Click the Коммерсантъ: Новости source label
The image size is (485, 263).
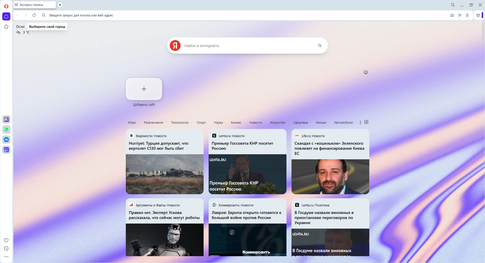coord(236,205)
